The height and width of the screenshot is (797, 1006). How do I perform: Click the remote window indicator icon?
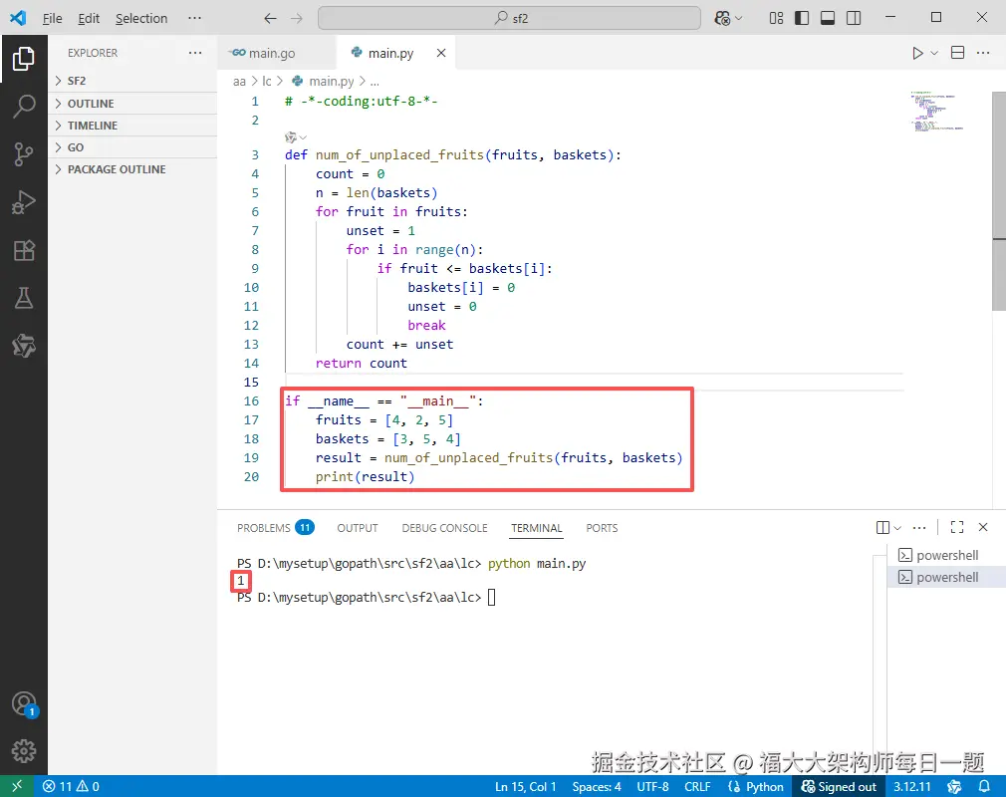coord(17,786)
